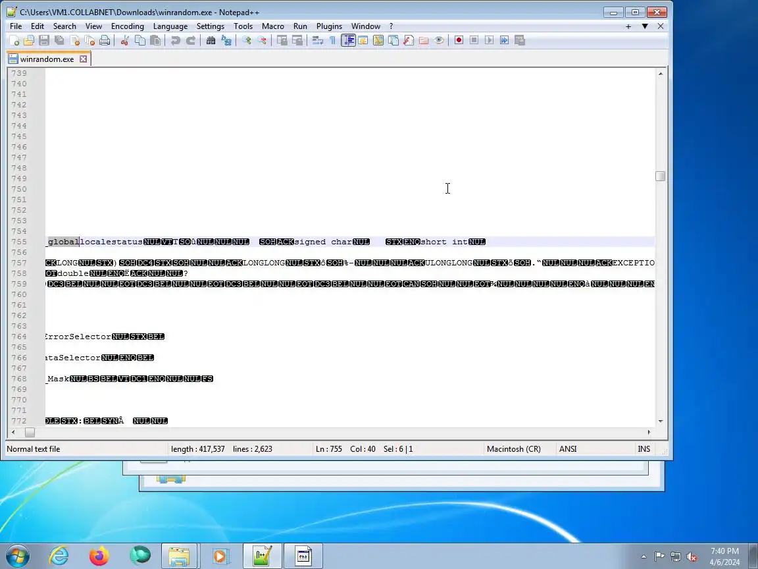Click the horizontal scrollbar right arrow

point(649,432)
